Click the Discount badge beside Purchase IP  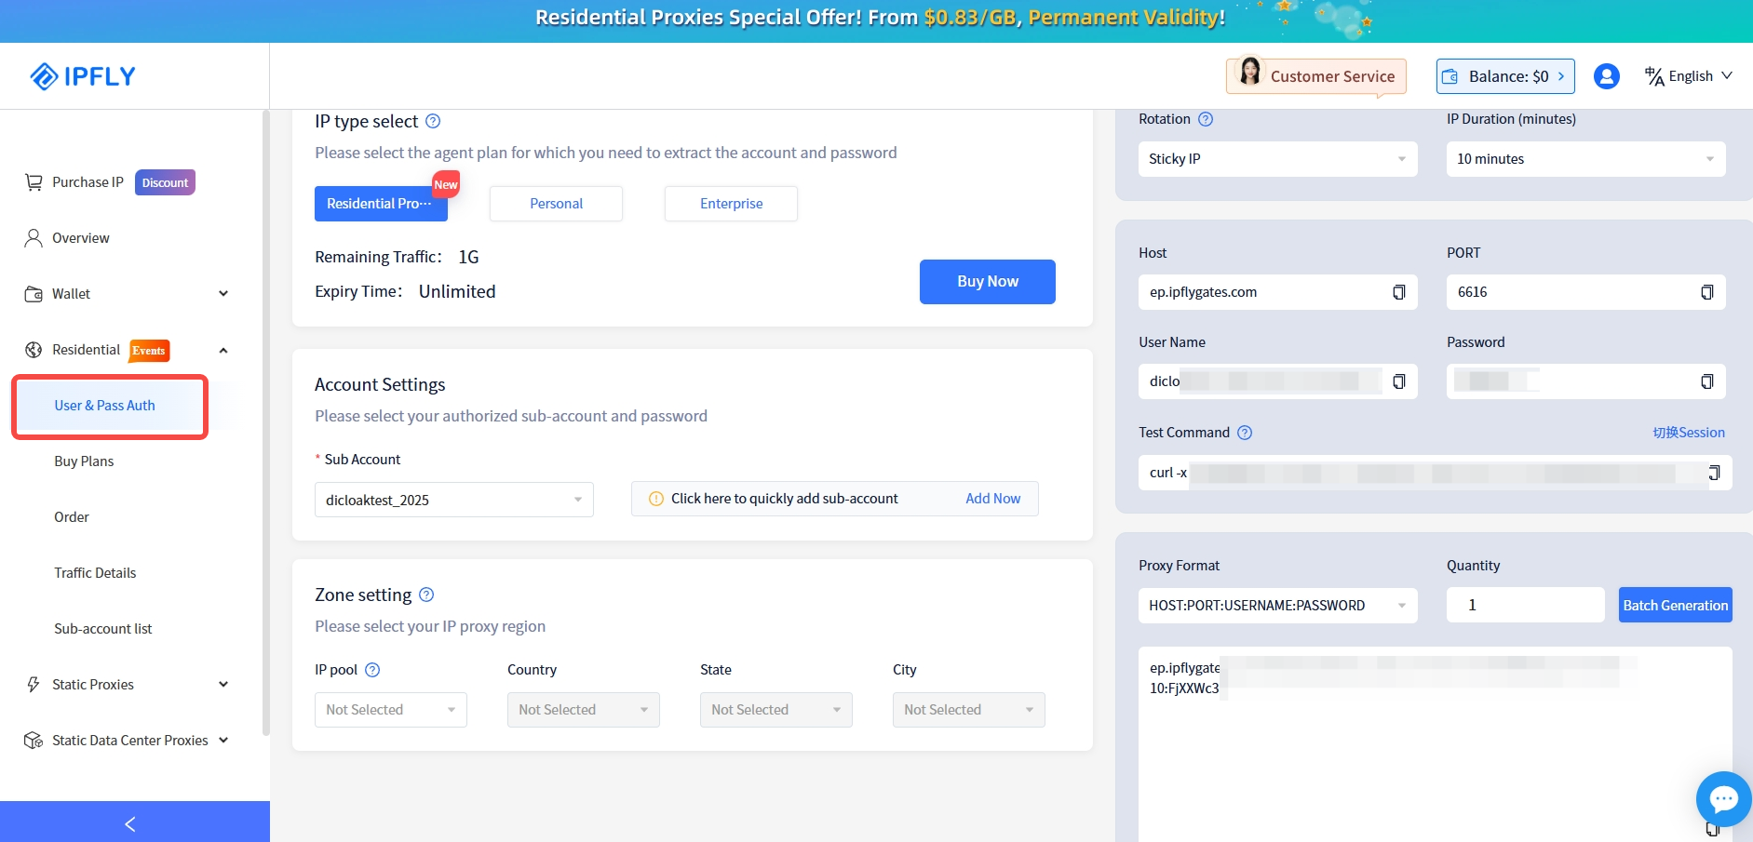(165, 182)
